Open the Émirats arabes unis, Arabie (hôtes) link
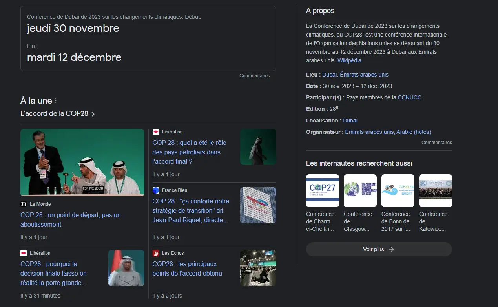Screen dimensions: 498x307 pyautogui.click(x=388, y=132)
